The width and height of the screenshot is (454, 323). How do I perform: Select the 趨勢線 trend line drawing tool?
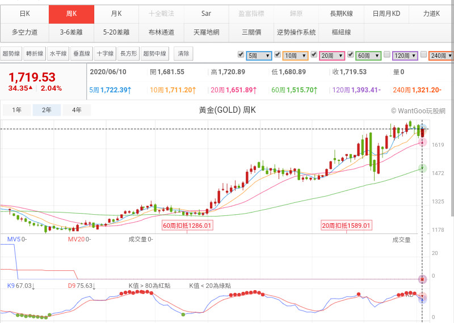pyautogui.click(x=11, y=54)
